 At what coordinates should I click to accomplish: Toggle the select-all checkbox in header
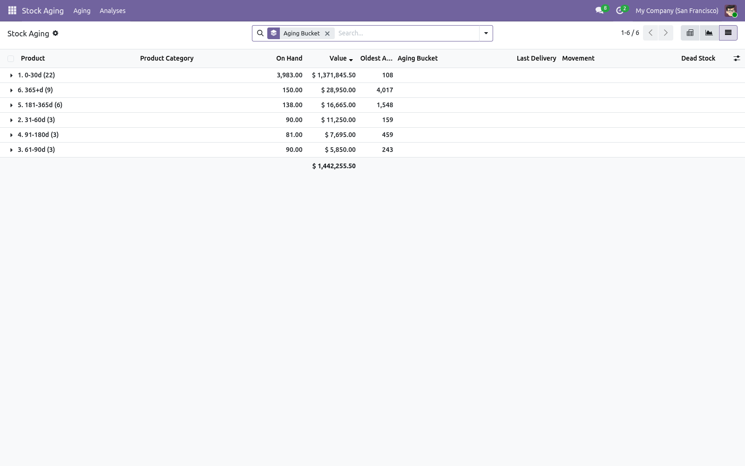(11, 59)
